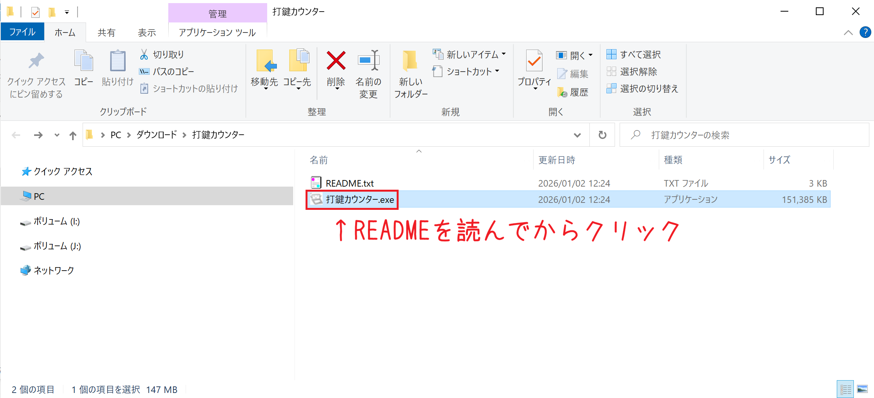Expand the address bar history dropdown
Image resolution: width=874 pixels, height=398 pixels.
pos(577,135)
